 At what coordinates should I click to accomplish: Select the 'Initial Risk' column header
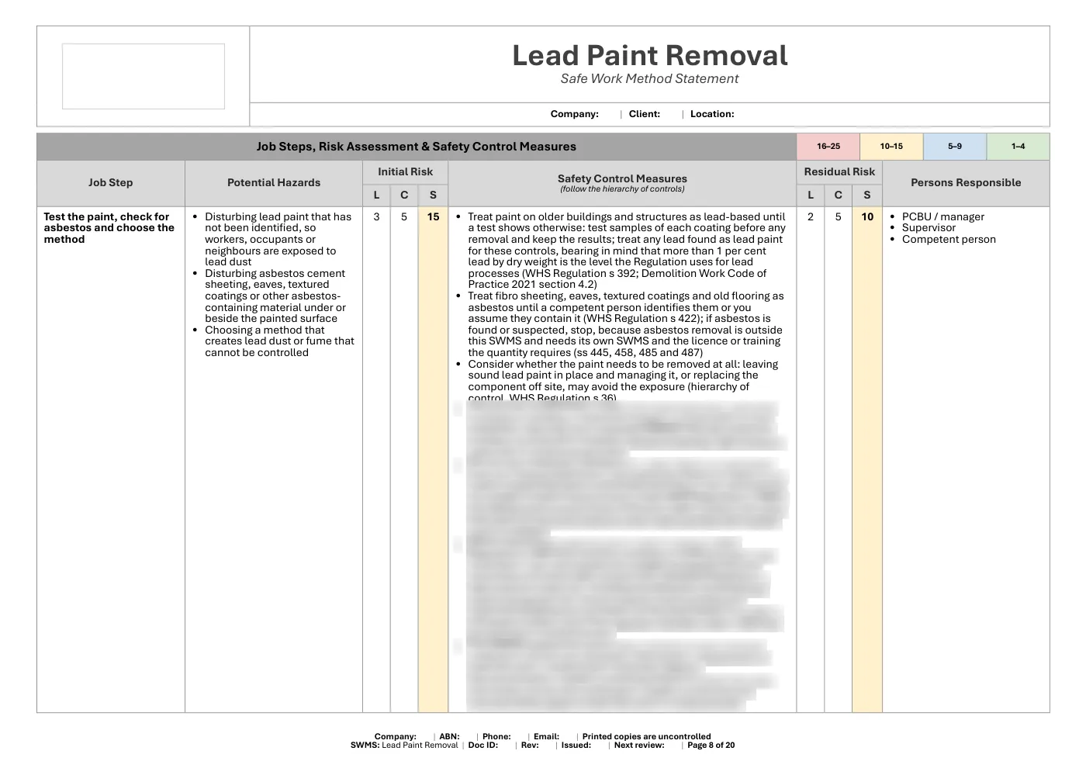[x=406, y=172]
